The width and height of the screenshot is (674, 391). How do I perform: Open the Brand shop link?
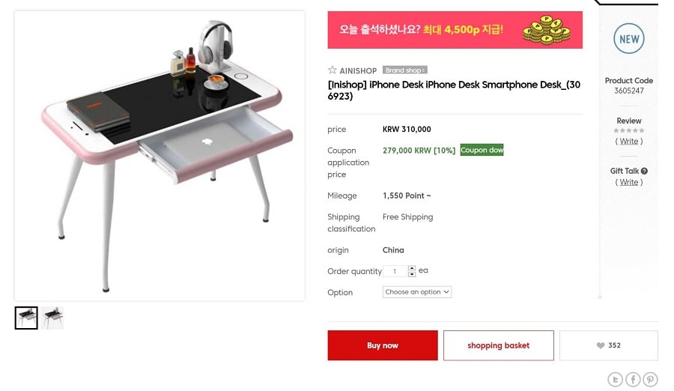coord(404,70)
